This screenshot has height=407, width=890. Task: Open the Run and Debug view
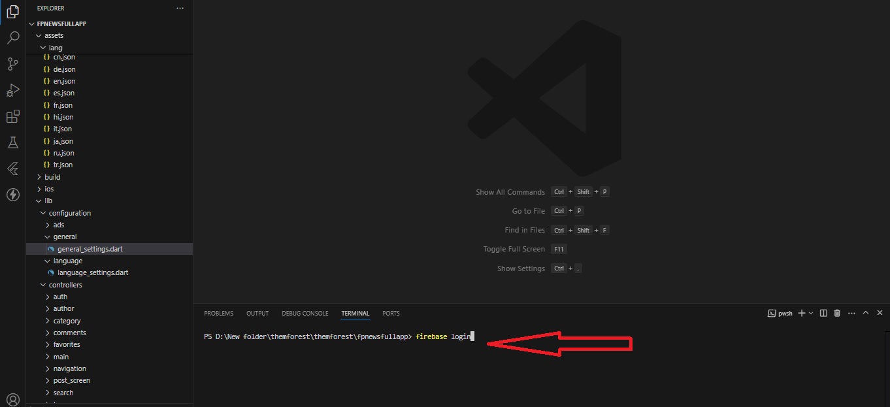click(12, 90)
